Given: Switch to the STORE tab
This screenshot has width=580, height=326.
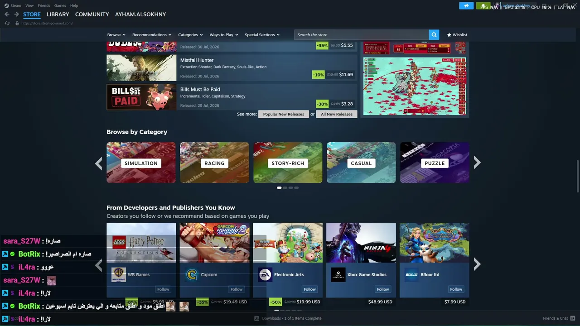Looking at the screenshot, I should click(32, 14).
